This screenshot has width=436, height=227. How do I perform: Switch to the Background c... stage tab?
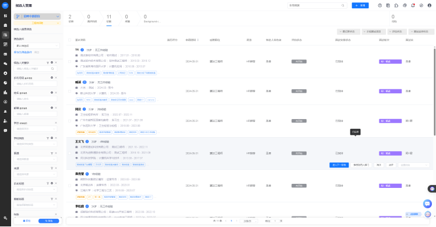pos(152,19)
